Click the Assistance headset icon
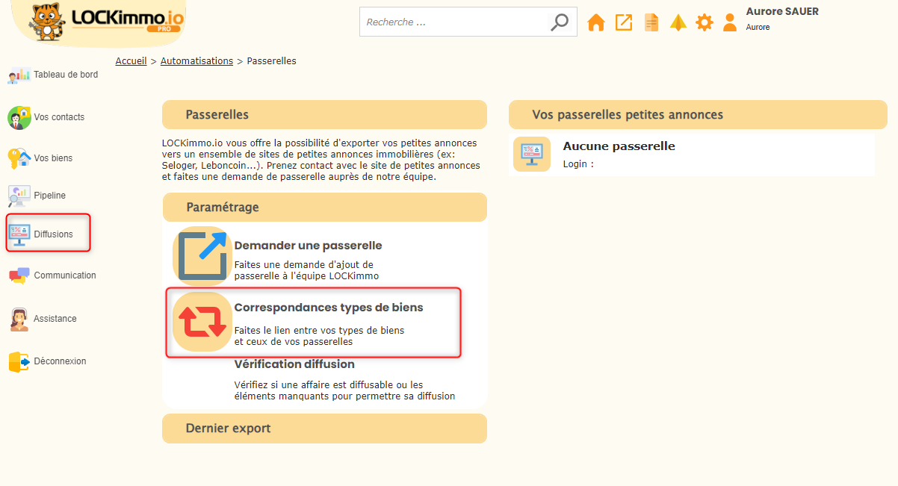The width and height of the screenshot is (898, 486). coord(19,319)
